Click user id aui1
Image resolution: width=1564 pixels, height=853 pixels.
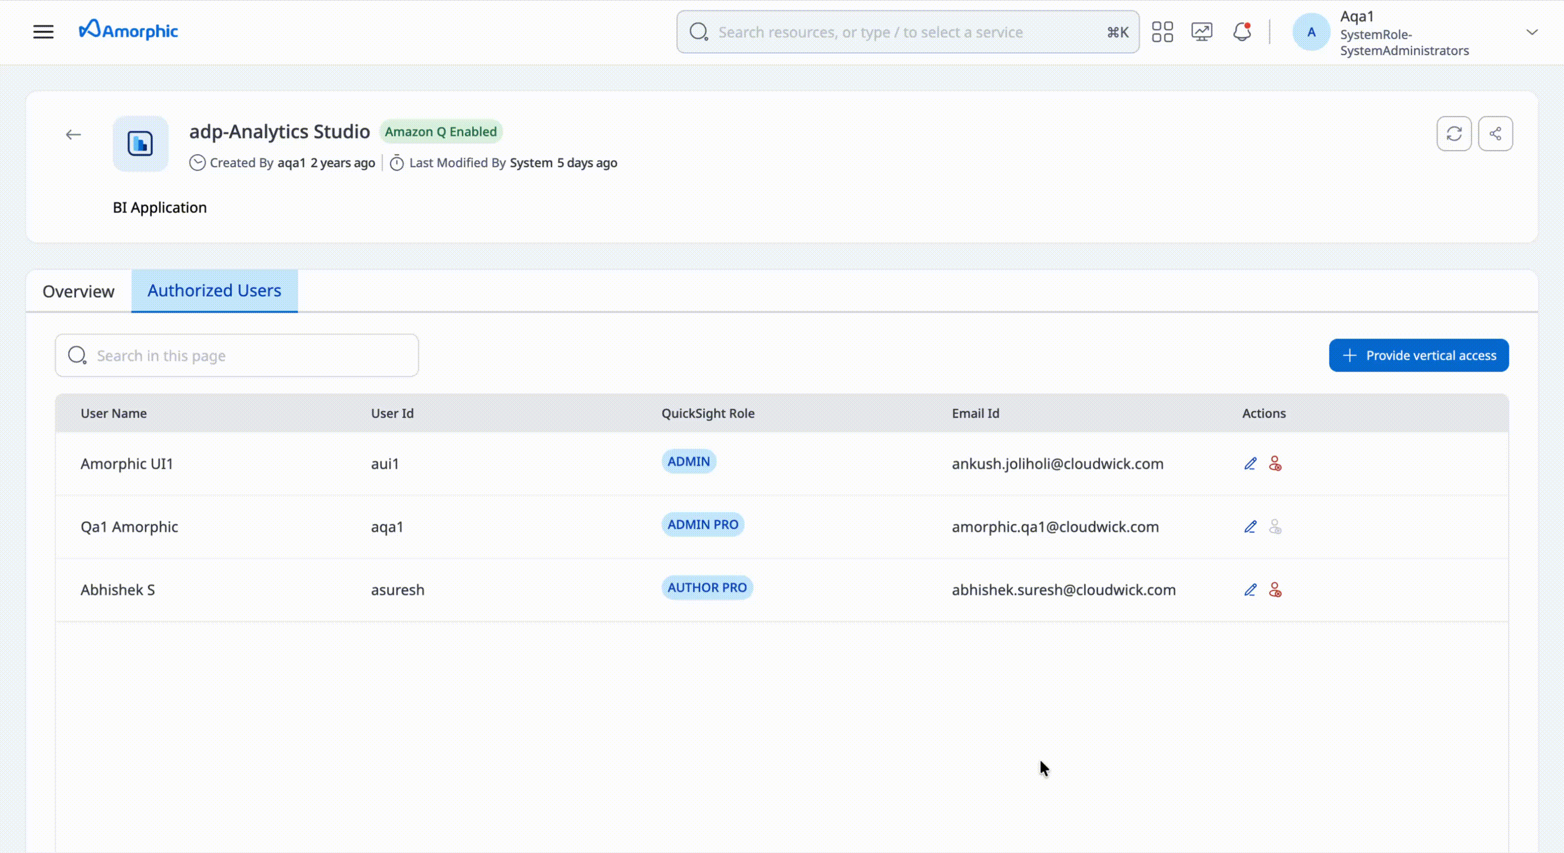385,464
